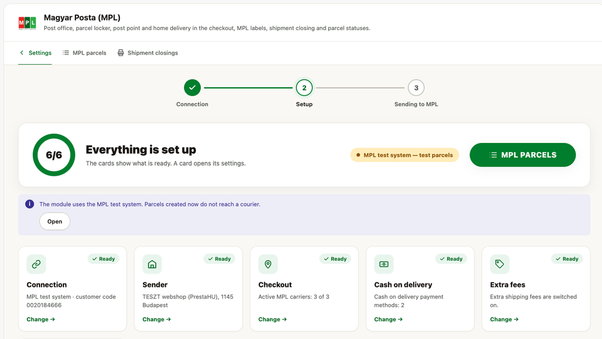
Task: Open the Settings tab
Action: [x=35, y=53]
